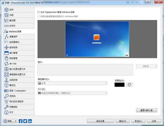Switch to the 触发器 settings tab
Screen dimensions: 164x126
click(x=19, y=20)
